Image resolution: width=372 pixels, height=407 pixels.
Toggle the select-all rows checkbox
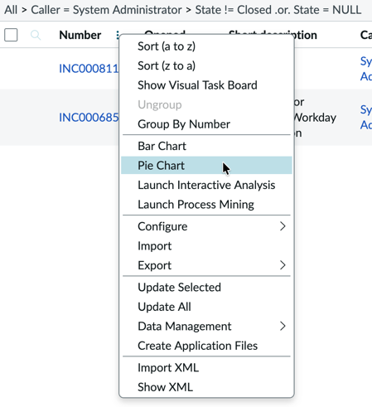(11, 35)
